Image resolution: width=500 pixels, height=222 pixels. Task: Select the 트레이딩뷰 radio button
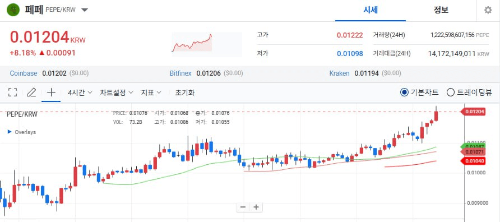[450, 92]
